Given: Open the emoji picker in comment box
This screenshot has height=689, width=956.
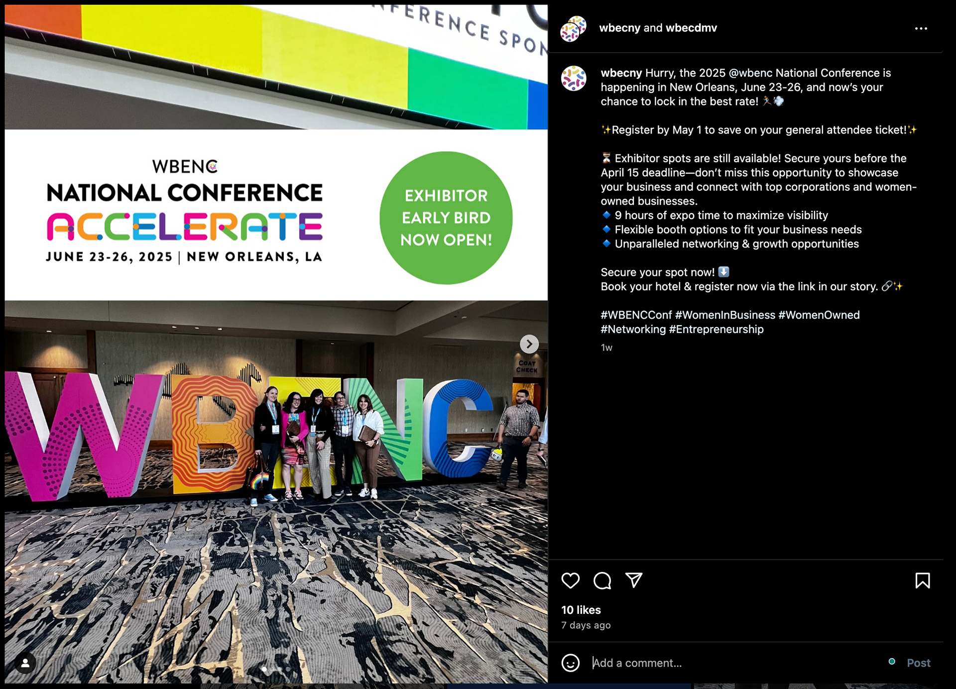Looking at the screenshot, I should click(x=571, y=663).
